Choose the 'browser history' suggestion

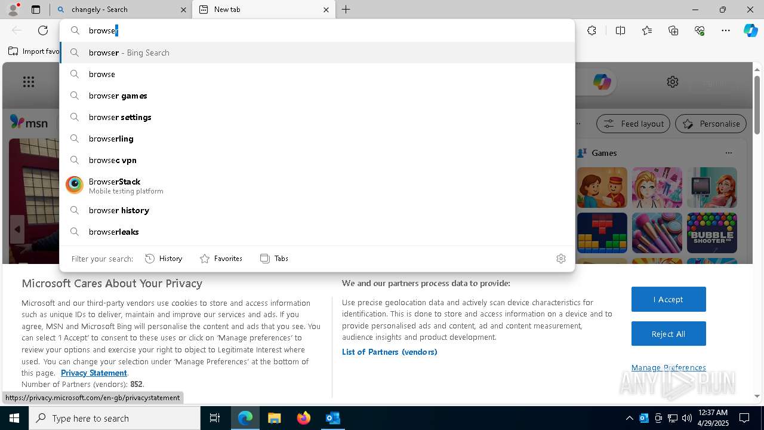click(317, 210)
